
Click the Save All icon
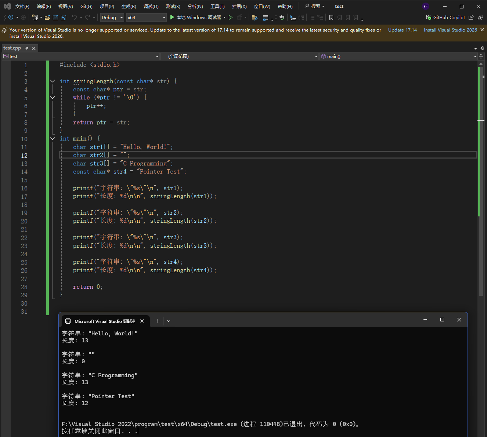tap(63, 18)
